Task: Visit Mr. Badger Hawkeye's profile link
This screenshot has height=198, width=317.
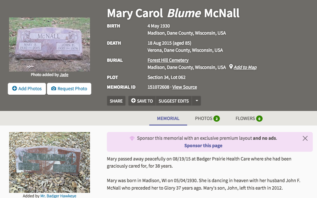Action: (58, 196)
